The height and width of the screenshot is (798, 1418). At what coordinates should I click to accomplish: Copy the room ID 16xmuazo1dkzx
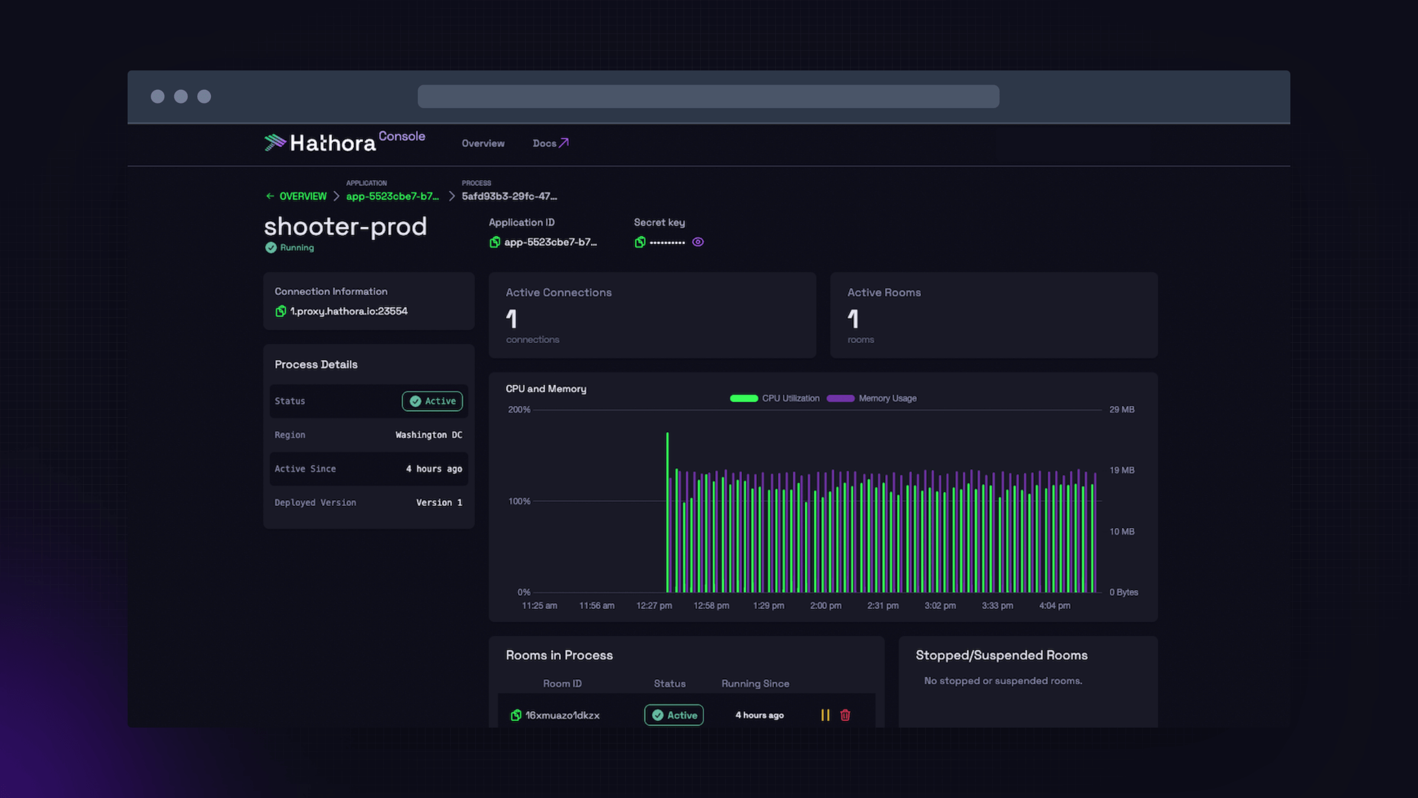516,716
